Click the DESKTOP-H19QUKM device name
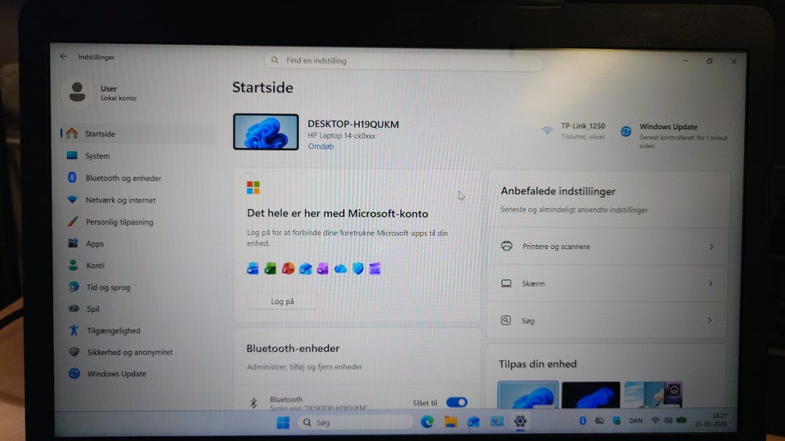This screenshot has width=785, height=441. [x=353, y=124]
